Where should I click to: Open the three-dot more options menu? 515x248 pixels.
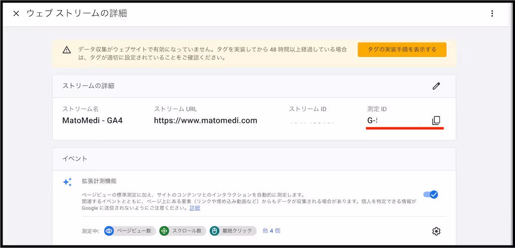click(x=492, y=14)
